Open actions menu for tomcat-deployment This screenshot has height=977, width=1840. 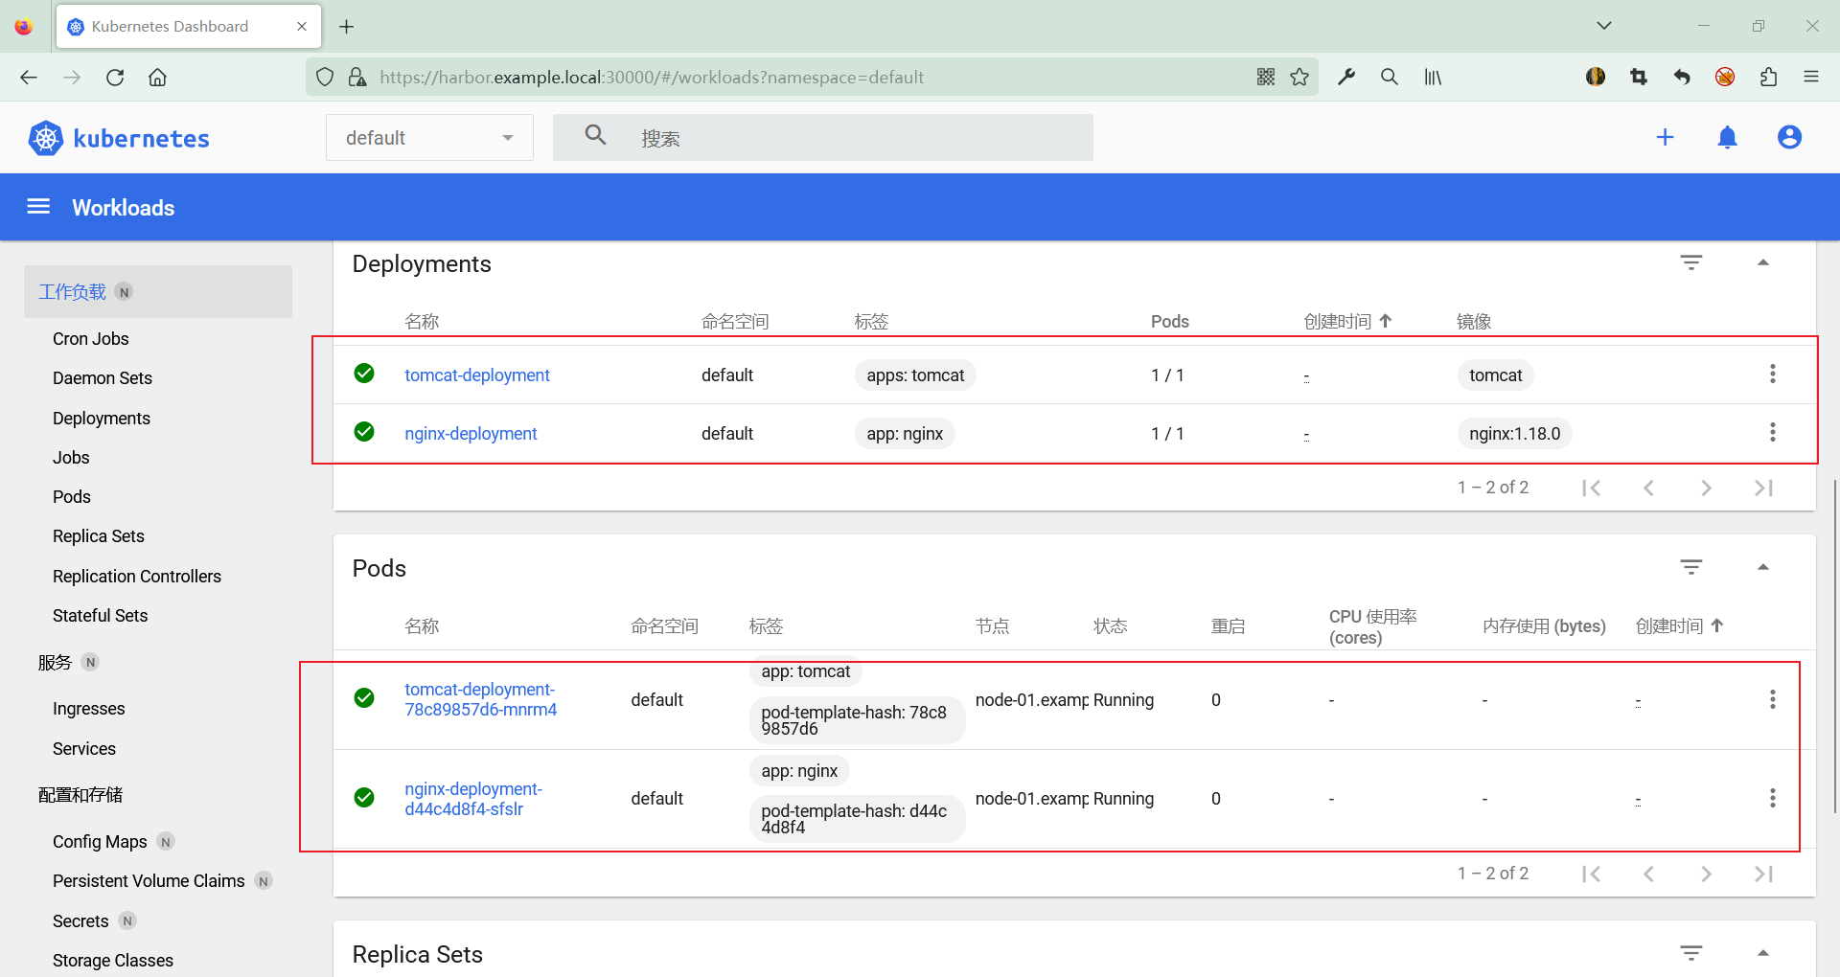[x=1772, y=374]
